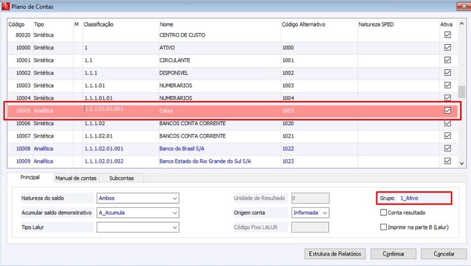
Task: Enable the Conta resultado checkbox
Action: point(383,212)
